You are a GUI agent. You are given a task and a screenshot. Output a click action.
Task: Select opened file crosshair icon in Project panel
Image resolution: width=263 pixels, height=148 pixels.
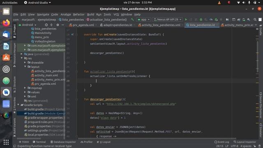pyautogui.click(x=46, y=25)
